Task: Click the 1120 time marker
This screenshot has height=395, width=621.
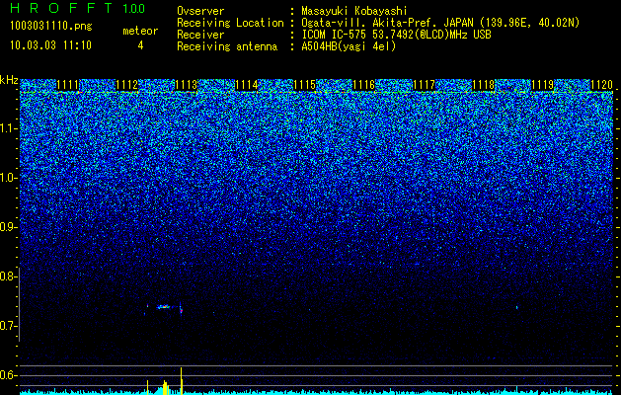Action: [x=601, y=84]
